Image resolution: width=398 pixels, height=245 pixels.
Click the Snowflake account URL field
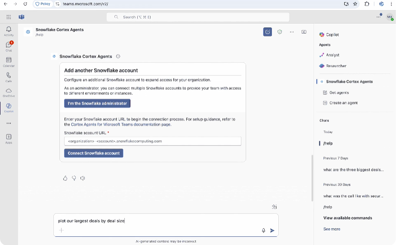point(153,141)
